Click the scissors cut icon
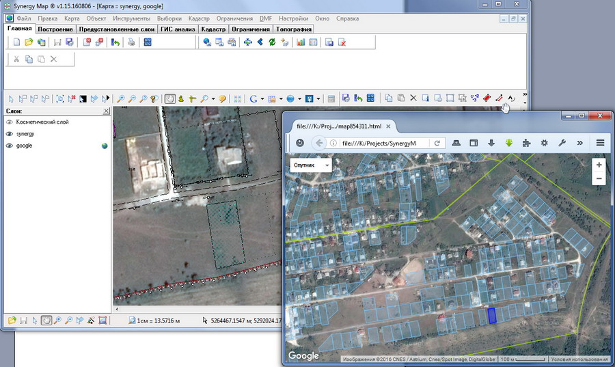This screenshot has height=367, width=615. [16, 59]
